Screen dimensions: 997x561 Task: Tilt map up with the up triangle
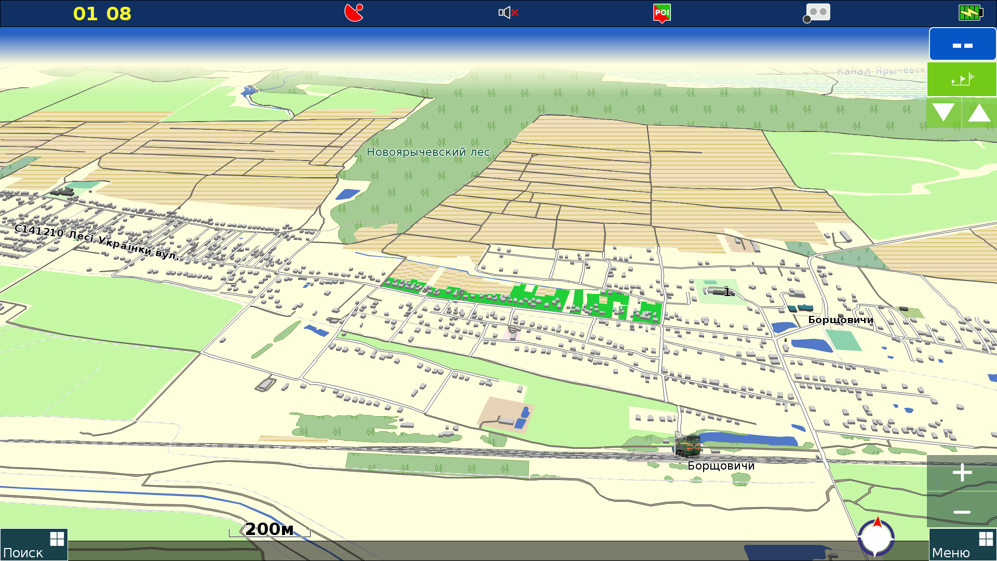tap(979, 112)
